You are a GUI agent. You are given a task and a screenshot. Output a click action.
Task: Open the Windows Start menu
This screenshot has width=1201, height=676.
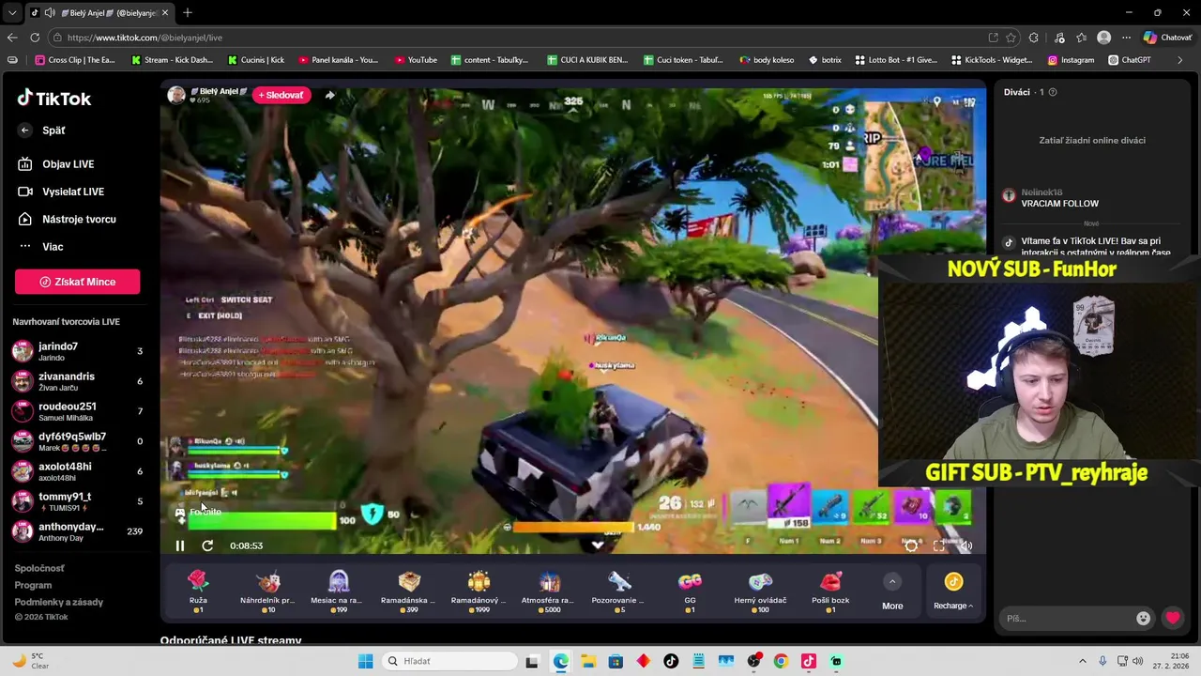point(366,661)
